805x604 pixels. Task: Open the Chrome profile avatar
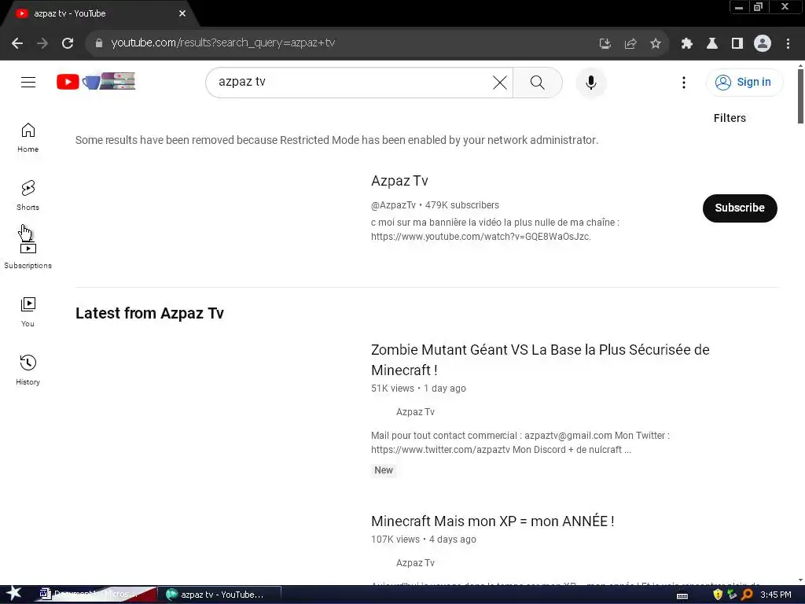coord(763,44)
